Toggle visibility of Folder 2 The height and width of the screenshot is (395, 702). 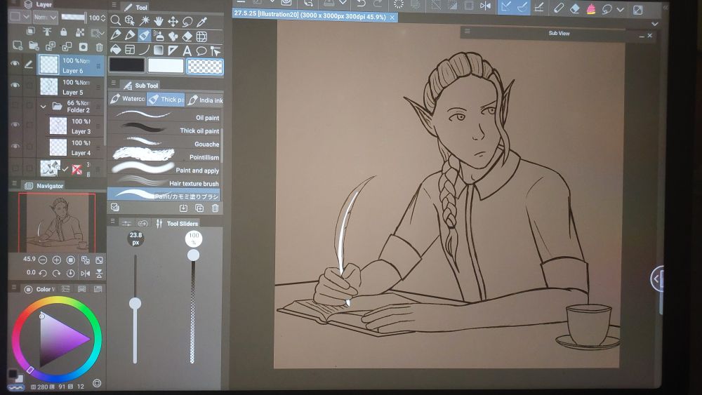tap(15, 105)
